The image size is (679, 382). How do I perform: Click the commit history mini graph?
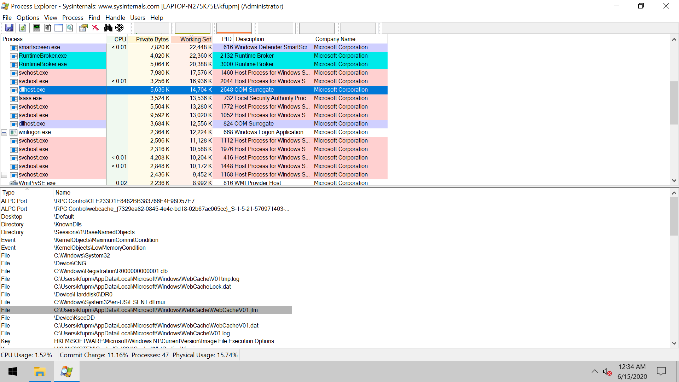tap(193, 28)
